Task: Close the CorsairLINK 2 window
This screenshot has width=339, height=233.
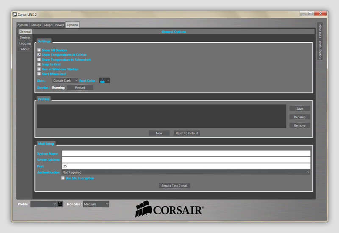Action: (320, 14)
